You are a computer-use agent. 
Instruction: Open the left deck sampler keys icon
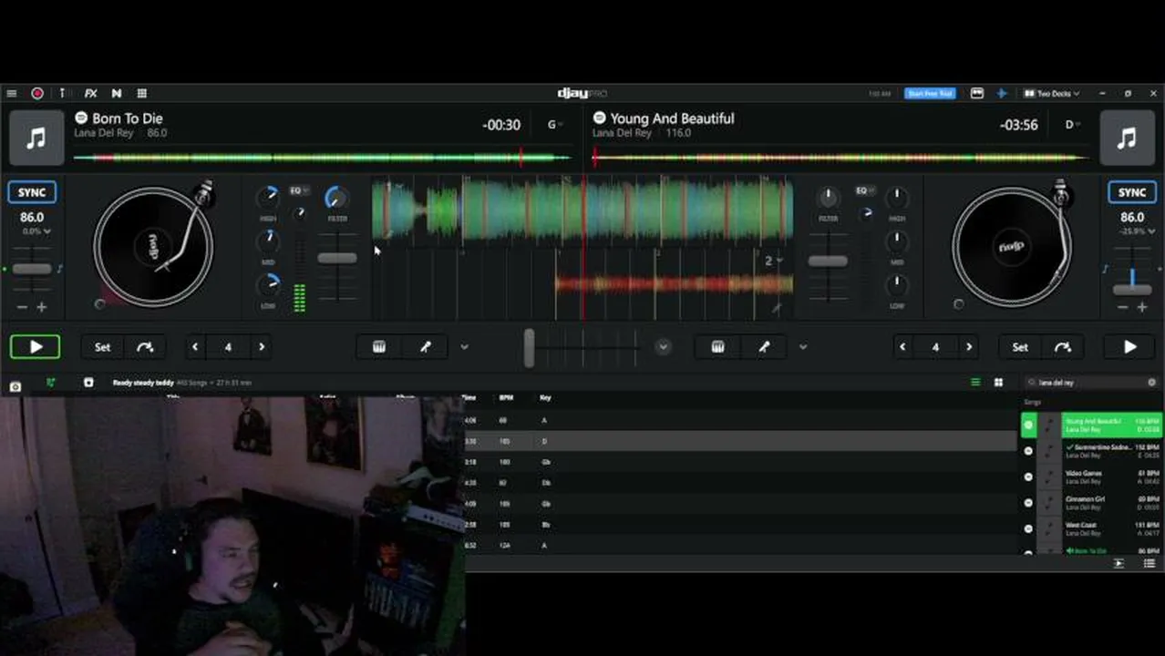click(379, 347)
